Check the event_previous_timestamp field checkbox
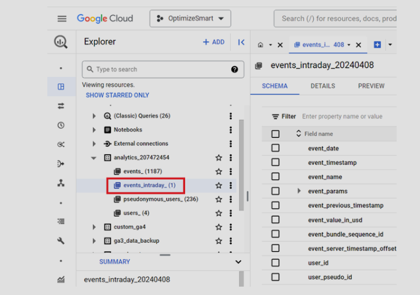The image size is (420, 295). [x=276, y=205]
